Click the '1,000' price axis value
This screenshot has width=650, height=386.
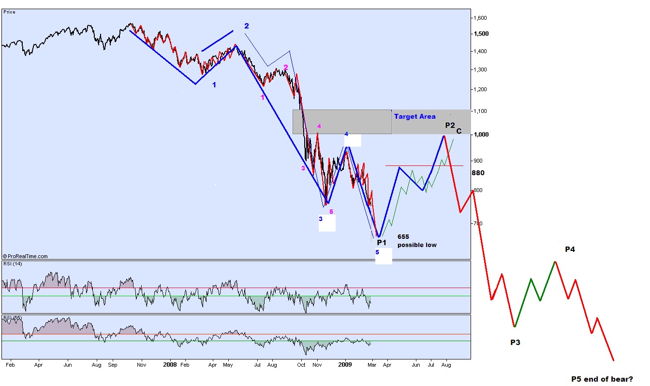[x=481, y=135]
